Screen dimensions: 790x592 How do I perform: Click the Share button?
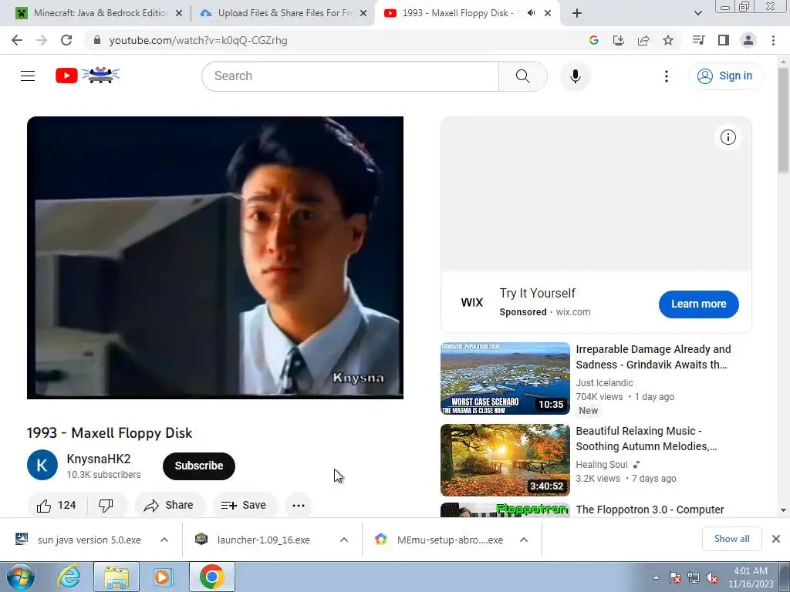(169, 506)
